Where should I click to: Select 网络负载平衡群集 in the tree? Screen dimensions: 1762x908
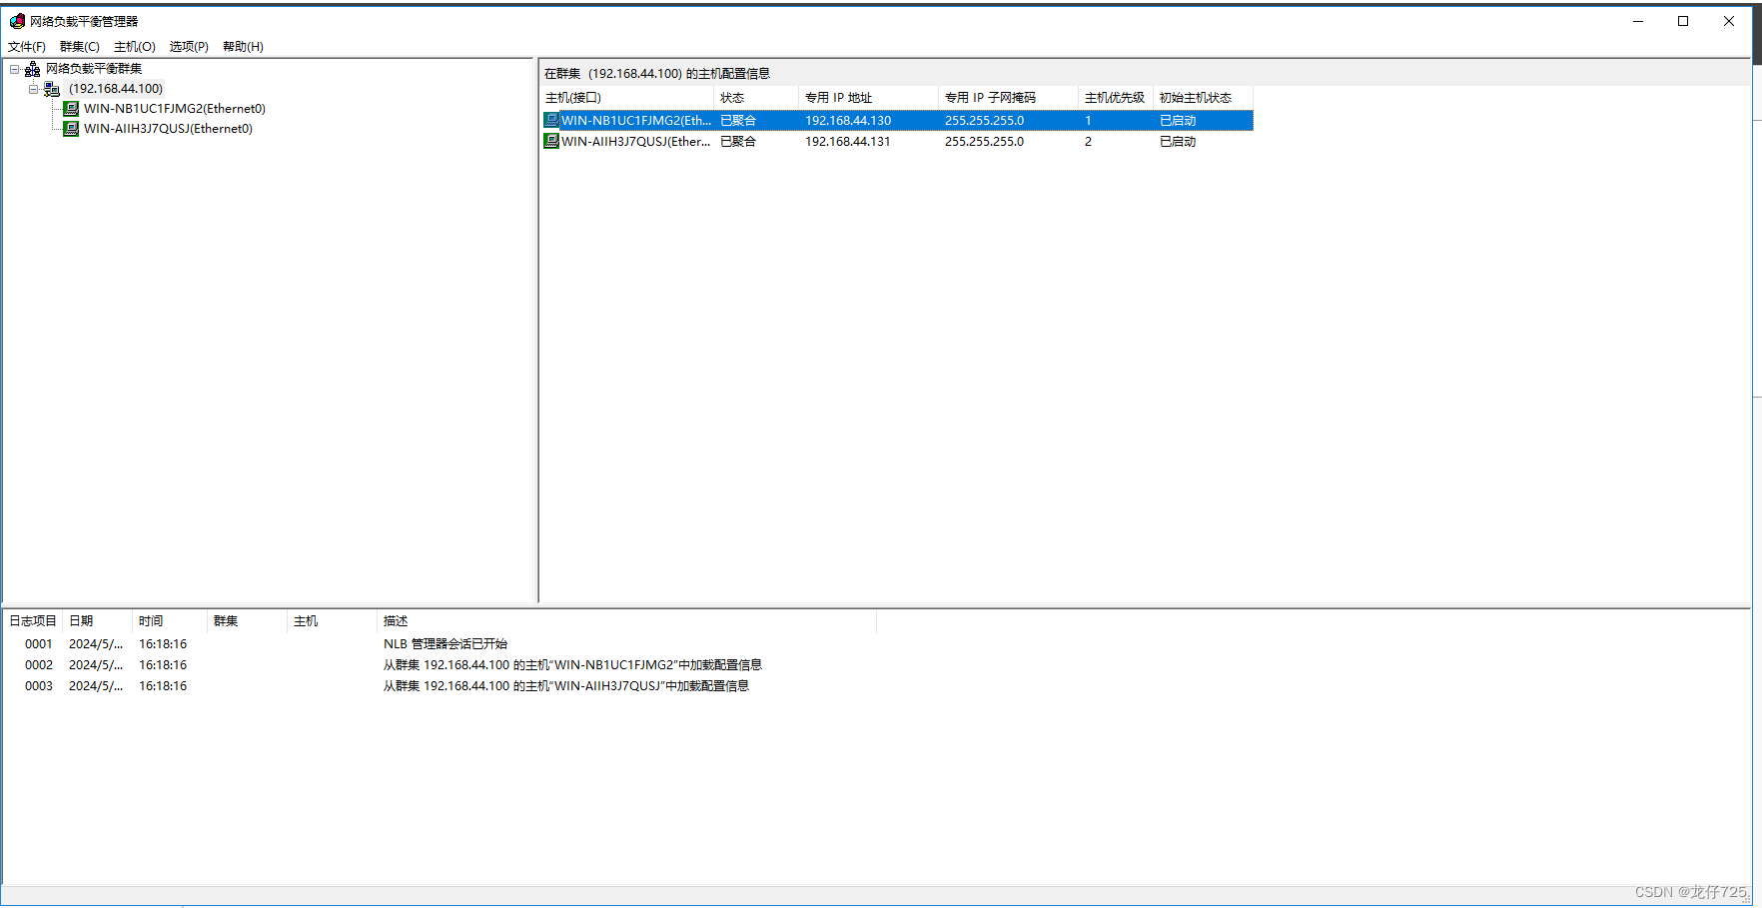94,69
